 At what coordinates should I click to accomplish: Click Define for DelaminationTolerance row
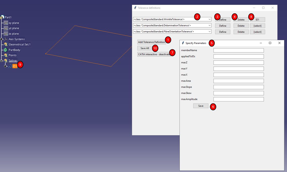tap(223, 26)
